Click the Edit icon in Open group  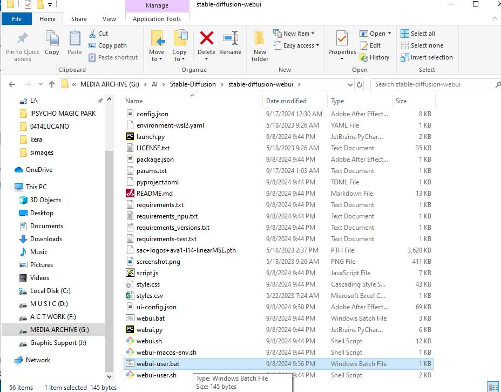coord(364,45)
